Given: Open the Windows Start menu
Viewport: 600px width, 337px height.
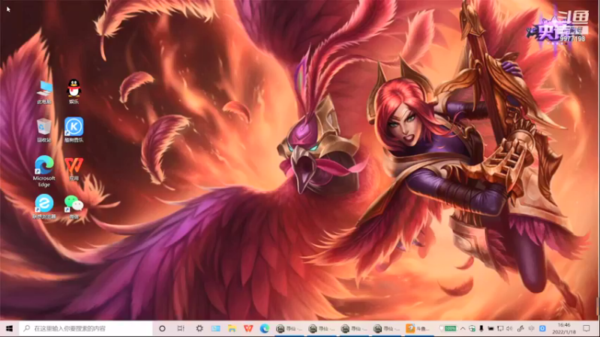Looking at the screenshot, I should (10, 328).
